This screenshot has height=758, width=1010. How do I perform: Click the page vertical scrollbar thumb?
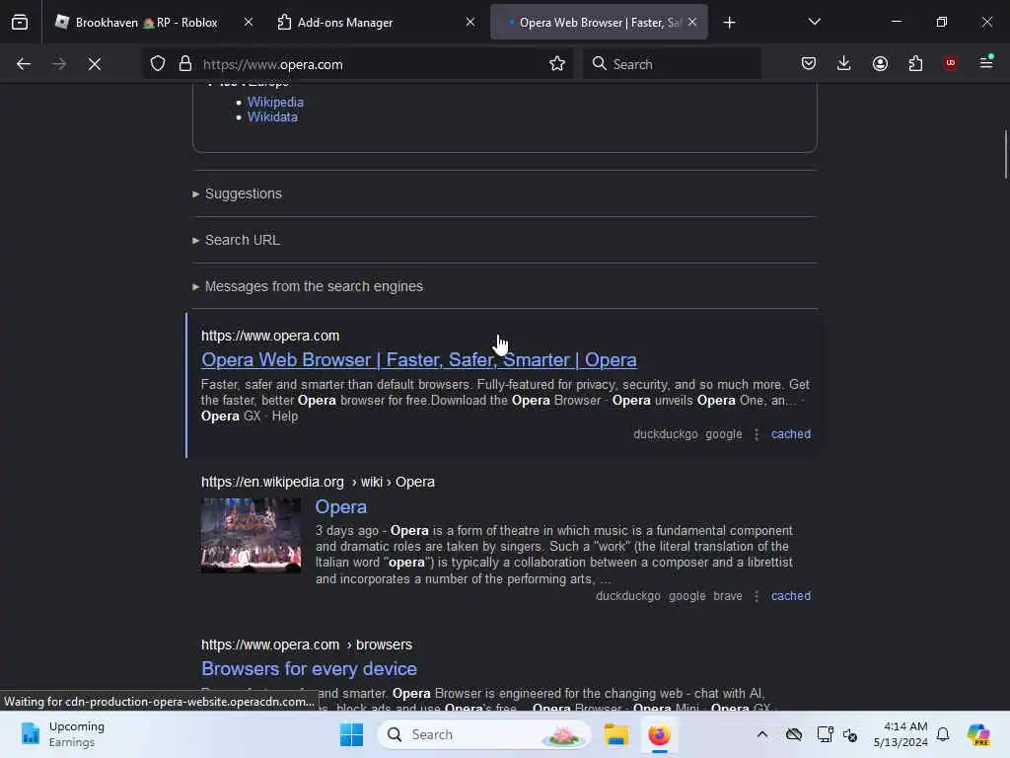coord(1005,155)
